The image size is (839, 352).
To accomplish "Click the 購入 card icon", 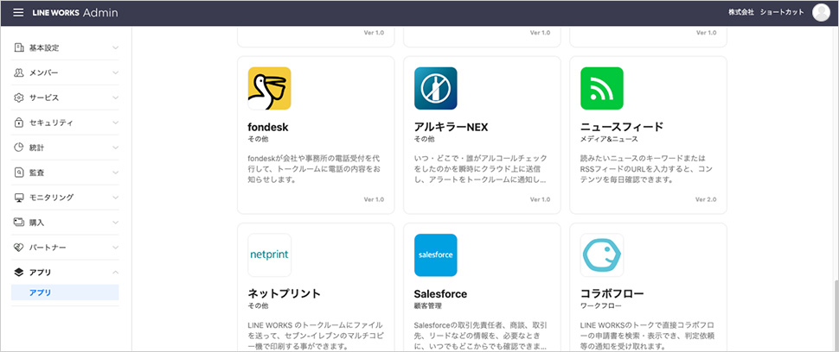I will tap(19, 223).
